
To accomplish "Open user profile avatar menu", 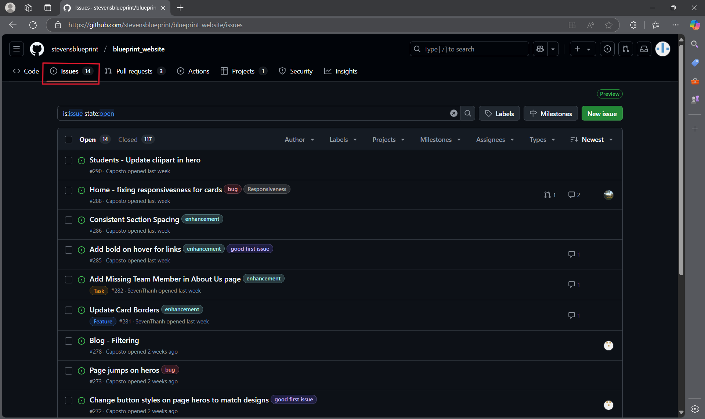I will 663,49.
